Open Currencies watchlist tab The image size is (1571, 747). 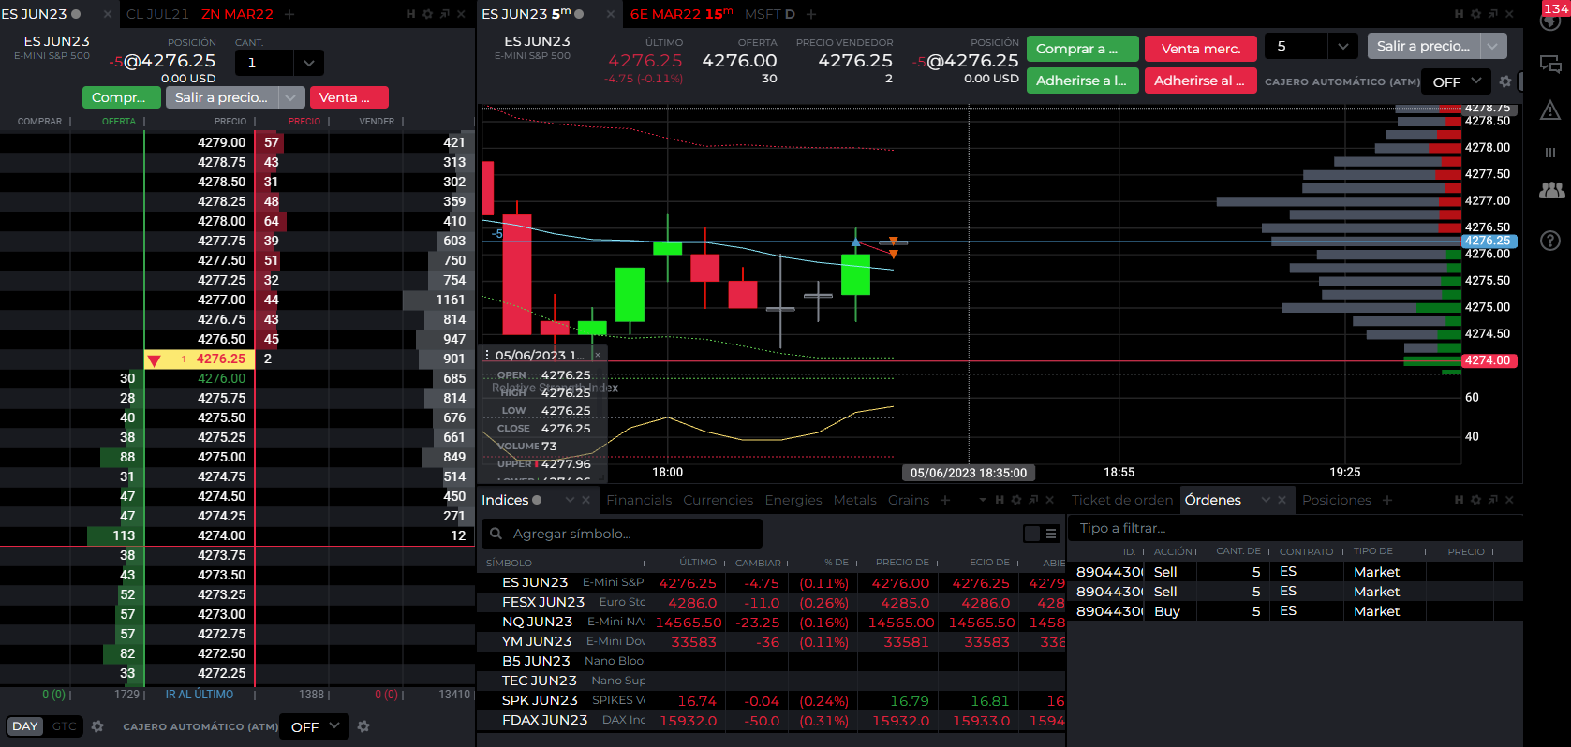click(x=718, y=500)
